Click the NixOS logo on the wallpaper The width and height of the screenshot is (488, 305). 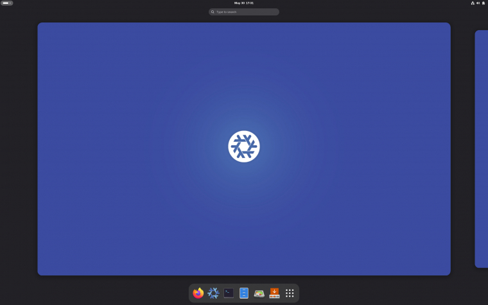[244, 146]
